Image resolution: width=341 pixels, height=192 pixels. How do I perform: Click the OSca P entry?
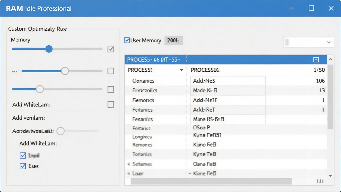click(x=201, y=127)
